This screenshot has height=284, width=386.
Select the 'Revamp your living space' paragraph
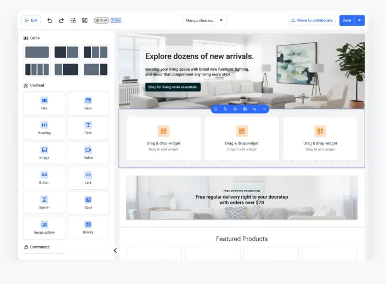197,72
